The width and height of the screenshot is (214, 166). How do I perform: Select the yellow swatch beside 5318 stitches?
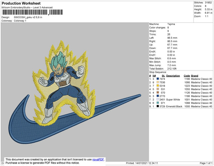point(158,86)
